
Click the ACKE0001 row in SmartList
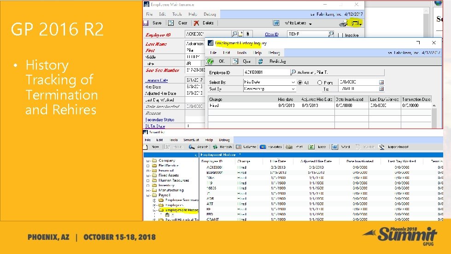click(x=321, y=167)
